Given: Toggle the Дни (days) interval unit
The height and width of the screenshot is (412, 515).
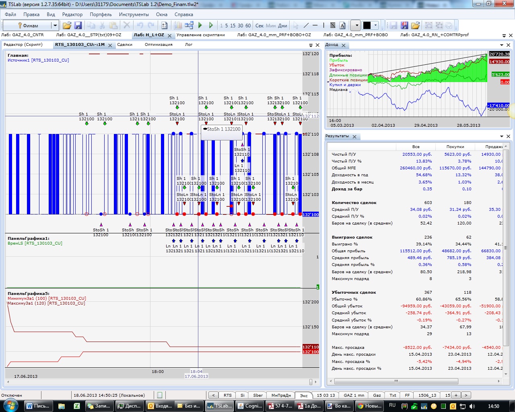Looking at the screenshot, I should [x=283, y=25].
